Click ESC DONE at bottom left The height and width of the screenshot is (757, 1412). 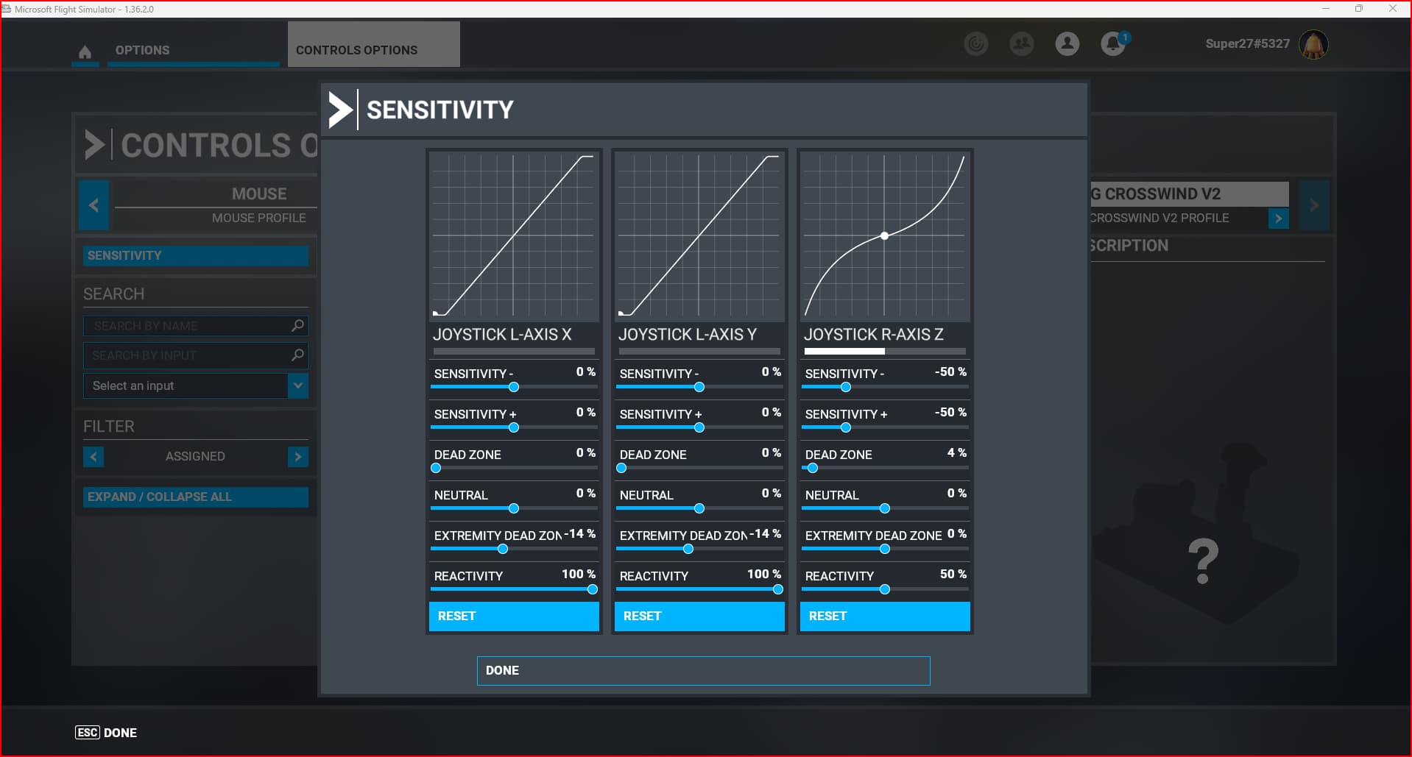[106, 733]
